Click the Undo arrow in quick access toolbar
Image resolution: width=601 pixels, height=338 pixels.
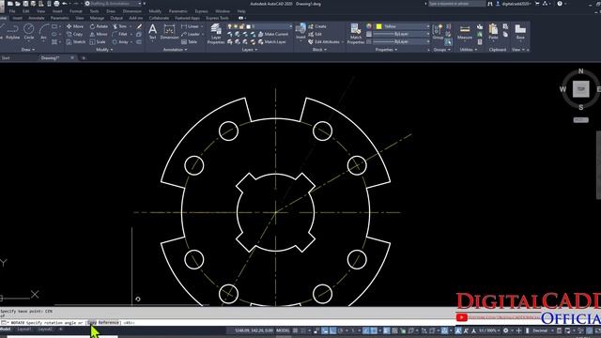coord(65,4)
